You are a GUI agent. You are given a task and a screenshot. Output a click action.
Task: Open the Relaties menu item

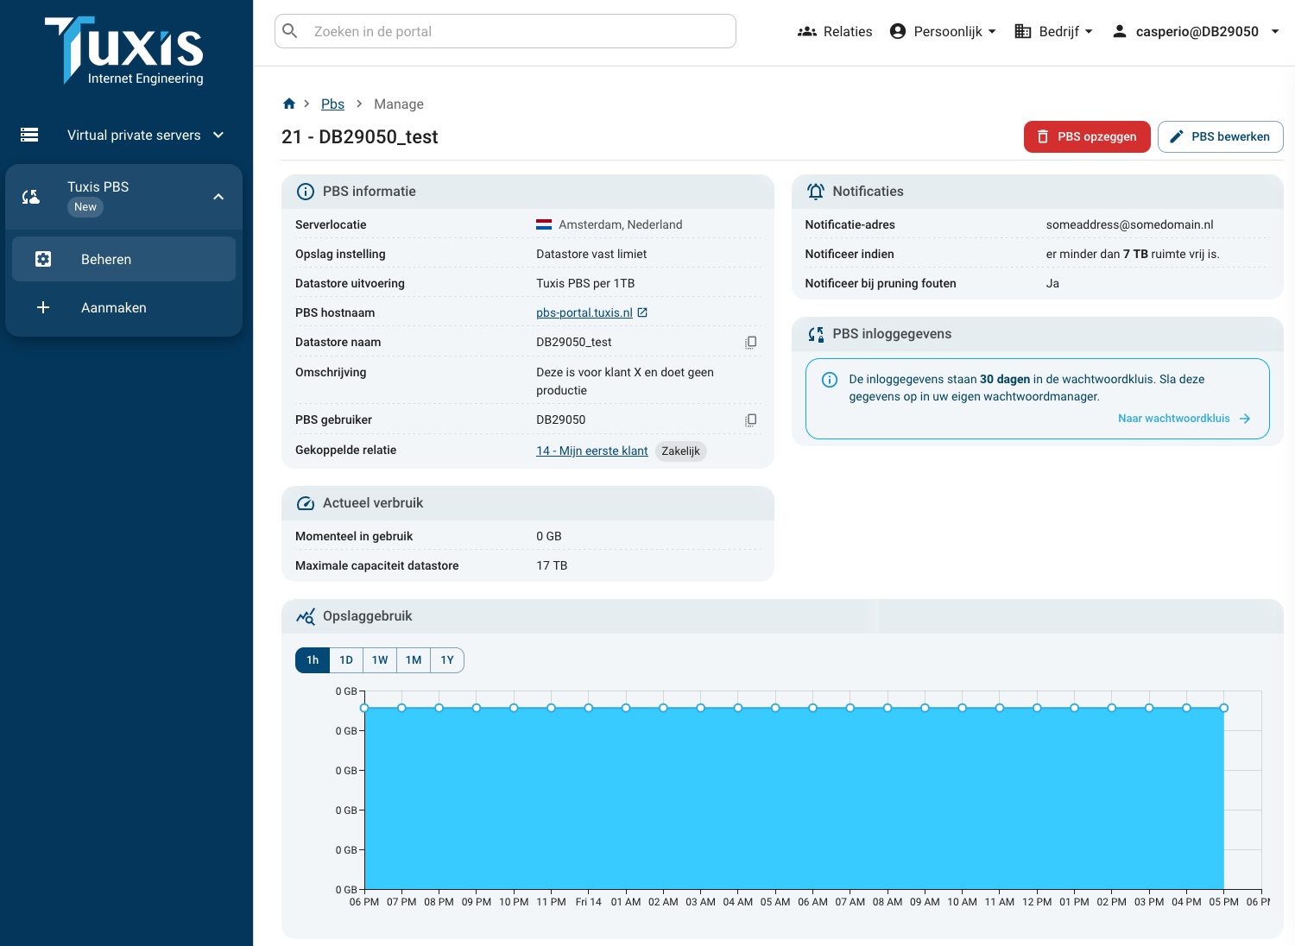point(835,31)
